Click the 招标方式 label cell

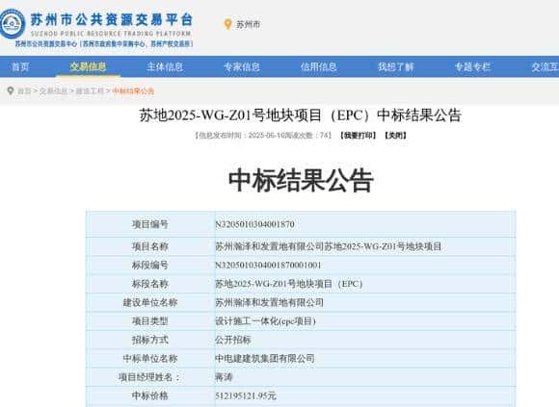coord(150,340)
